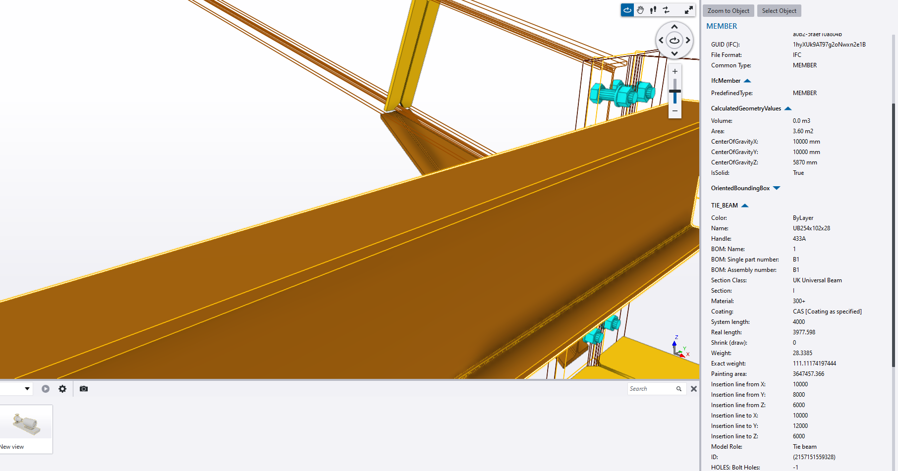
Task: Click the Coating value CAS [Coating as specified]
Action: [x=827, y=312]
